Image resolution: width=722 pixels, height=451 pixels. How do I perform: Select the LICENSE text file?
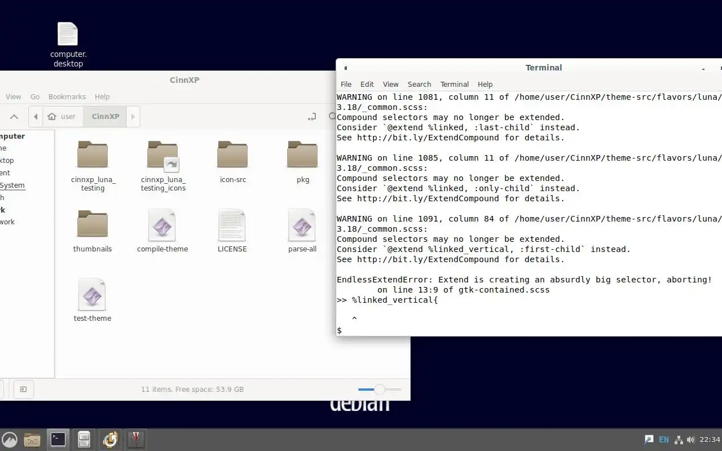click(232, 231)
